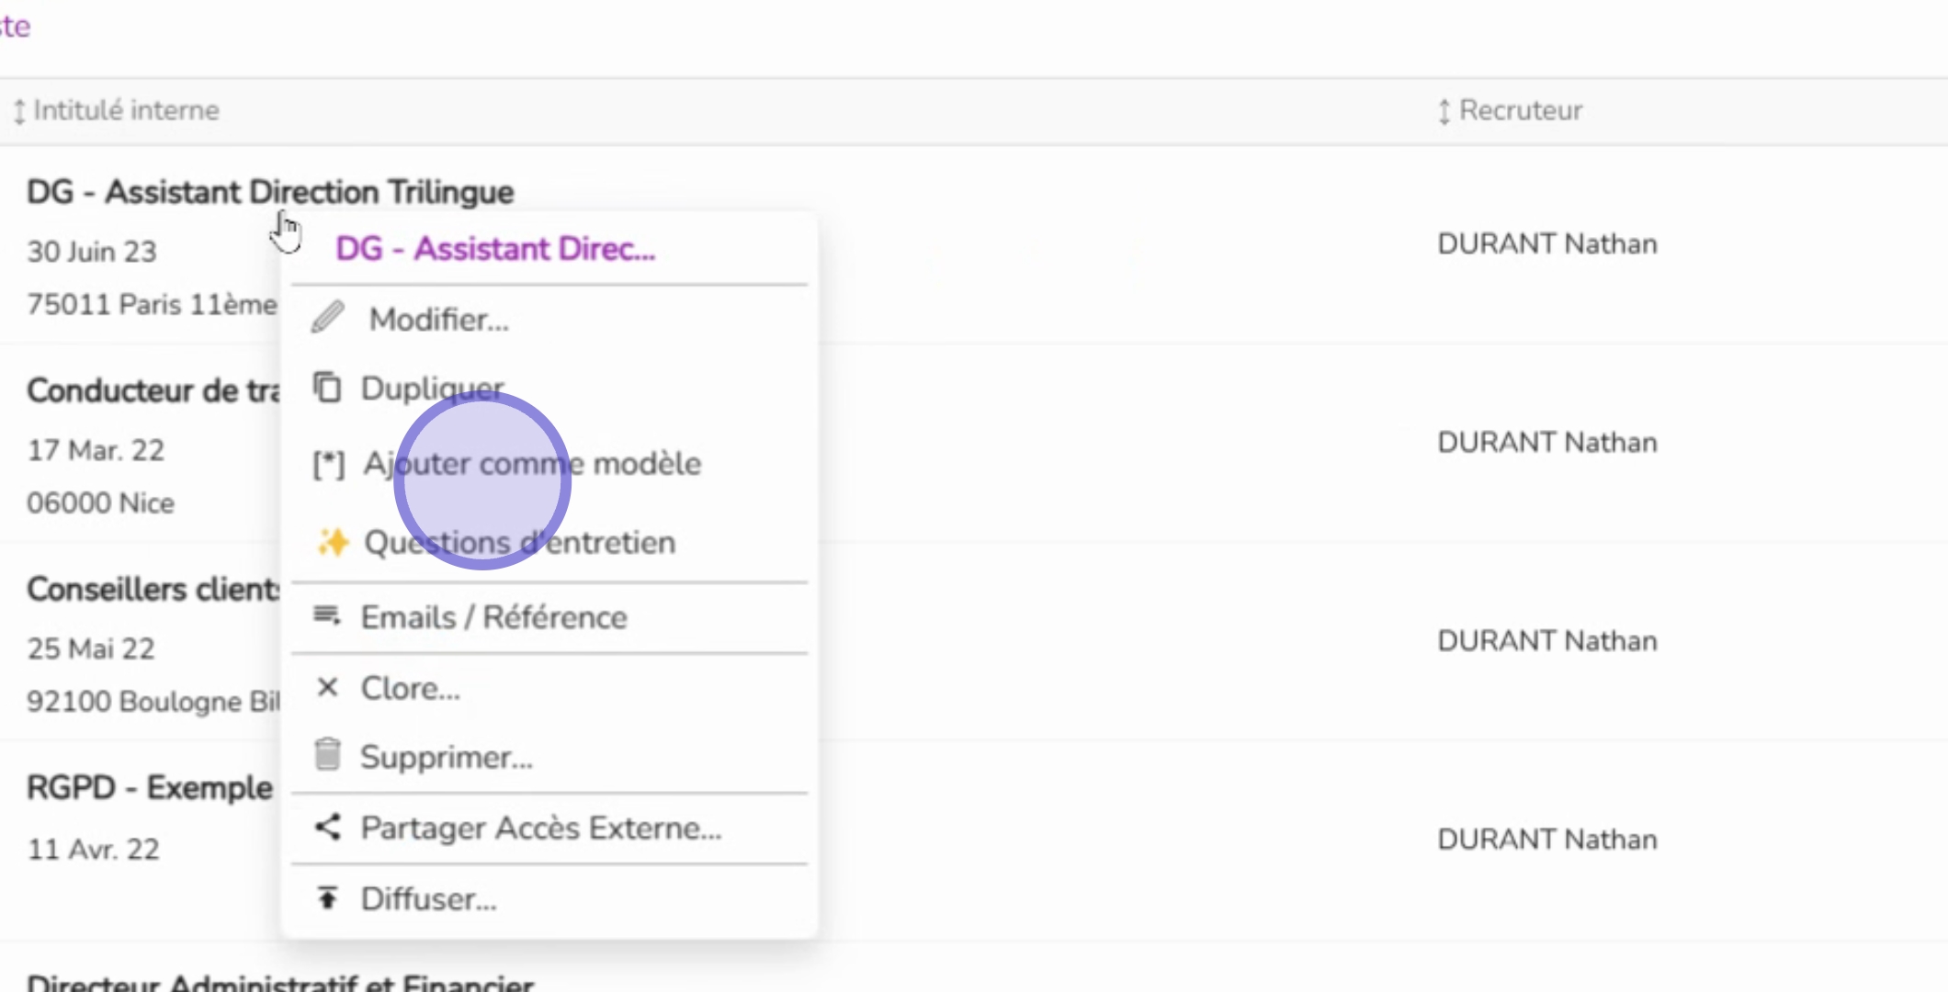The width and height of the screenshot is (1948, 992).
Task: Click the pencil icon beside Modifier
Action: tap(327, 318)
